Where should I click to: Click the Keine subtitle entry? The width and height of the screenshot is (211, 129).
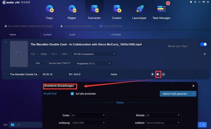click(x=114, y=74)
